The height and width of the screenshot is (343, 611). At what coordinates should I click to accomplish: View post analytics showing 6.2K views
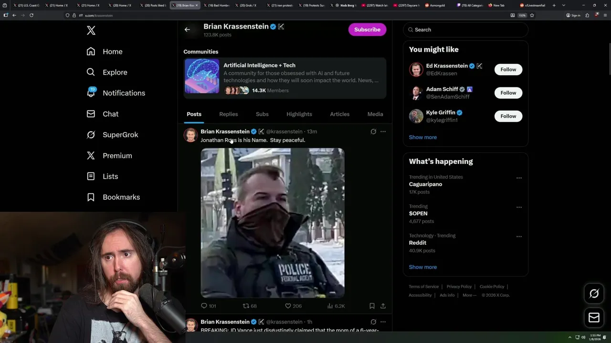tap(336, 306)
